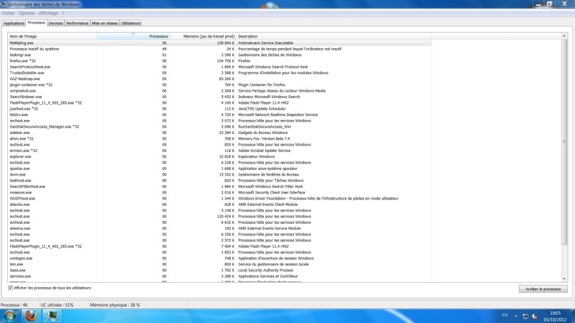Open Firefox from the taskbar
Screen dimensions: 575x323
tap(31, 316)
